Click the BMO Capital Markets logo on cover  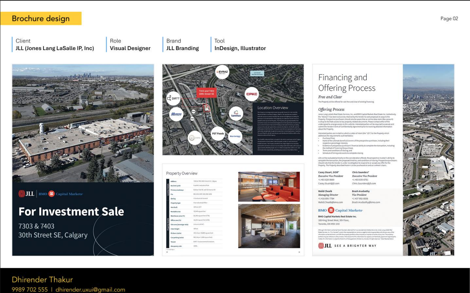[61, 194]
